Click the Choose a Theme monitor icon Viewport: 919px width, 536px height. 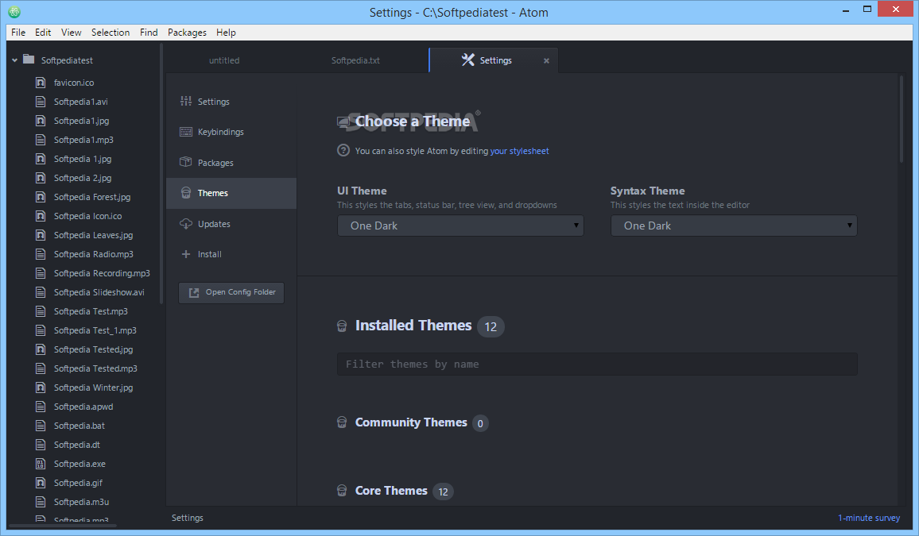point(343,121)
